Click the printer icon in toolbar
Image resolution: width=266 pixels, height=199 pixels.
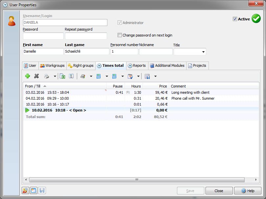[x=47, y=76]
